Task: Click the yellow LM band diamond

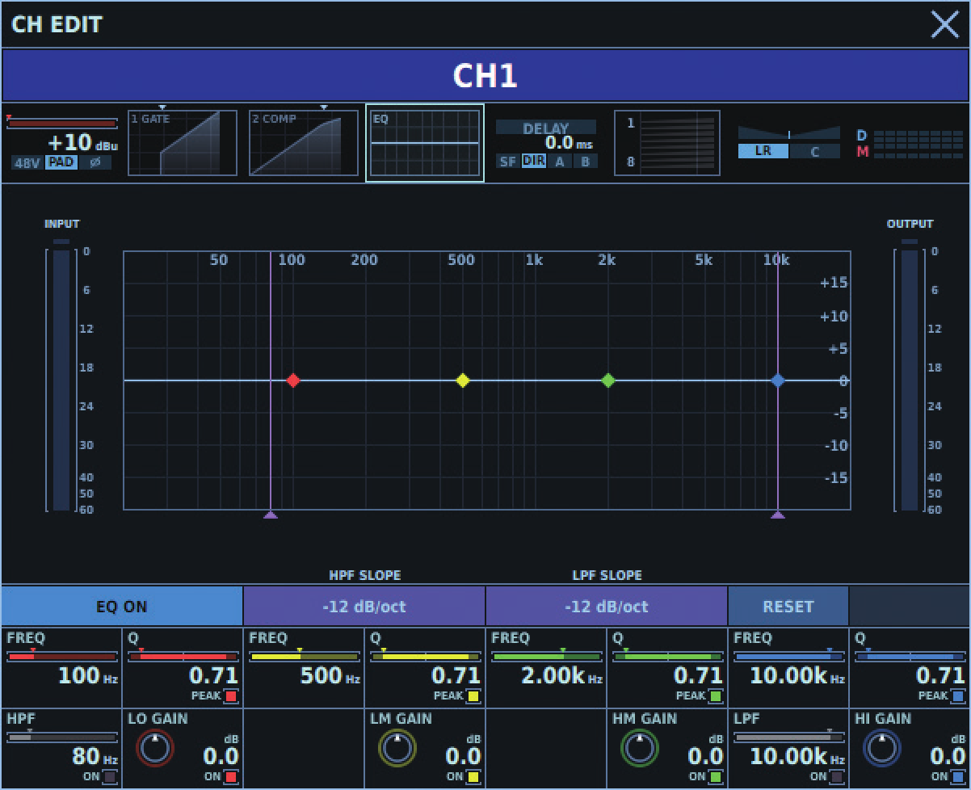Action: [463, 380]
